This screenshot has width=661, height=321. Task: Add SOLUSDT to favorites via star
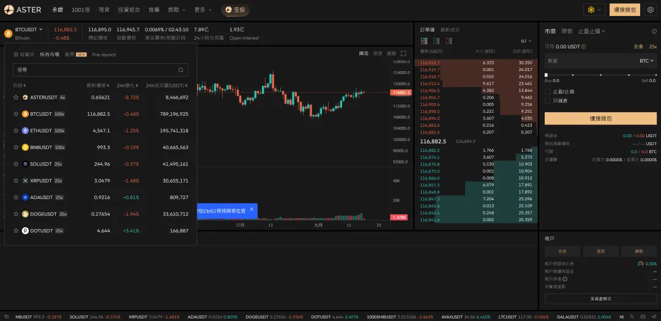pos(16,164)
